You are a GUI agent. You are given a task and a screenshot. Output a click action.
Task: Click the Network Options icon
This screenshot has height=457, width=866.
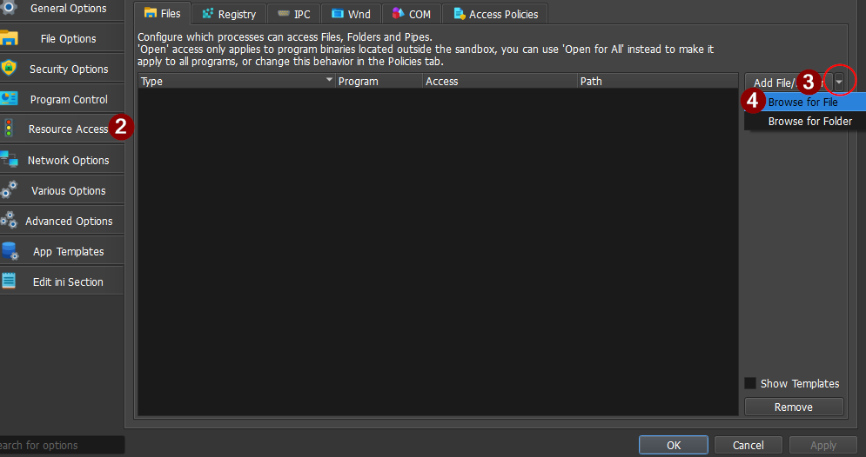(x=9, y=160)
